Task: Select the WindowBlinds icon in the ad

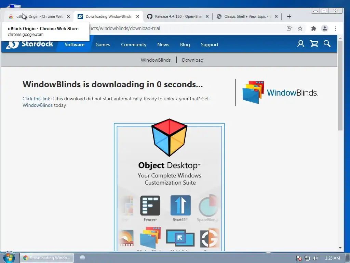Action: (150, 238)
